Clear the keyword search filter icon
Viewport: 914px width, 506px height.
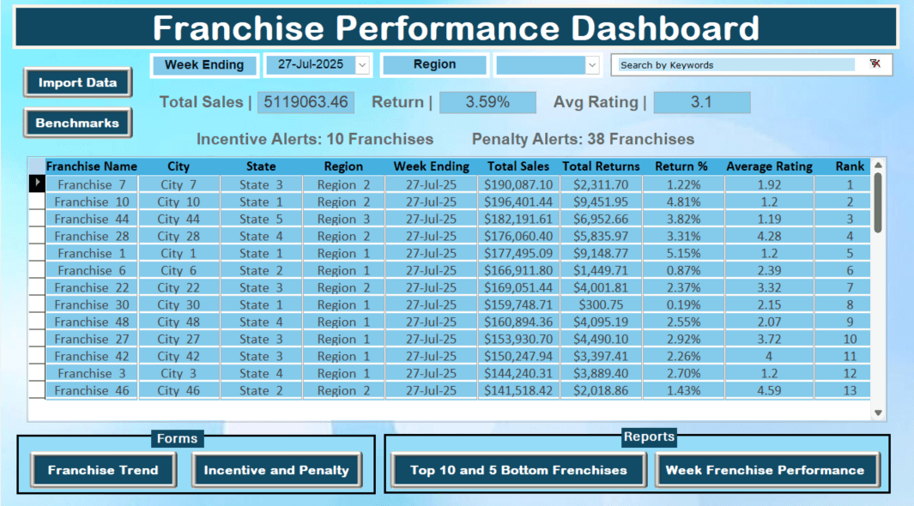(875, 64)
